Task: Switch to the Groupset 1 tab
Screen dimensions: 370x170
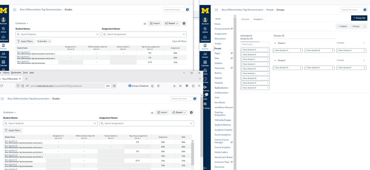Action: (258, 19)
